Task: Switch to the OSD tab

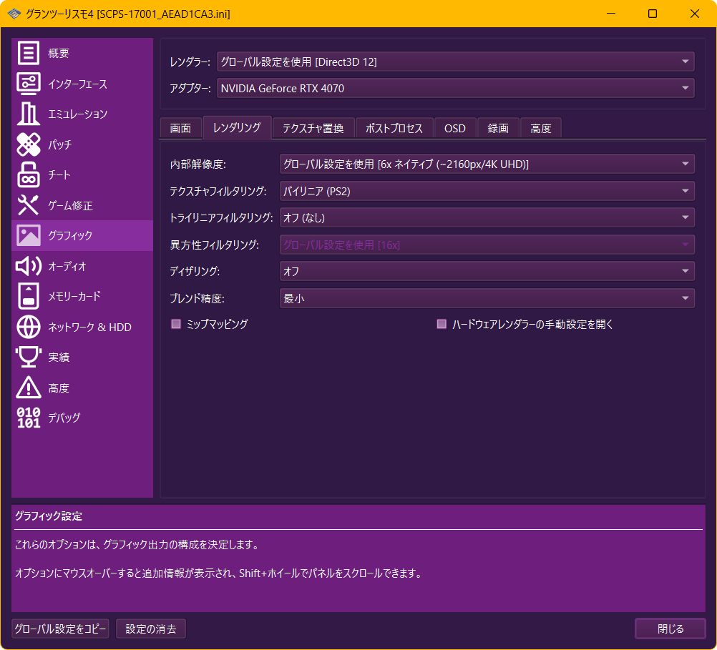Action: (454, 129)
